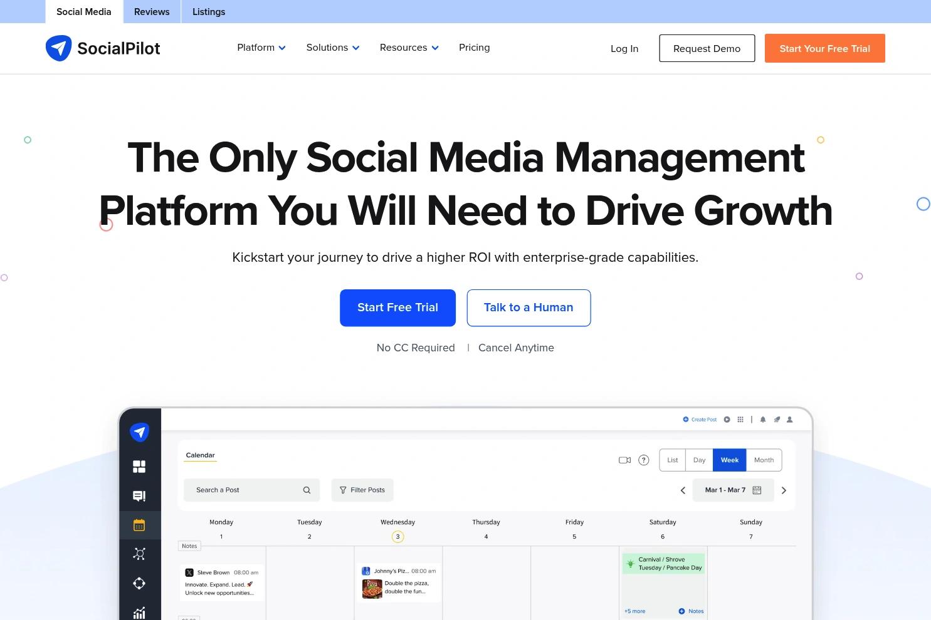Open the apps grid icon in top bar
The height and width of the screenshot is (620, 931).
(740, 420)
